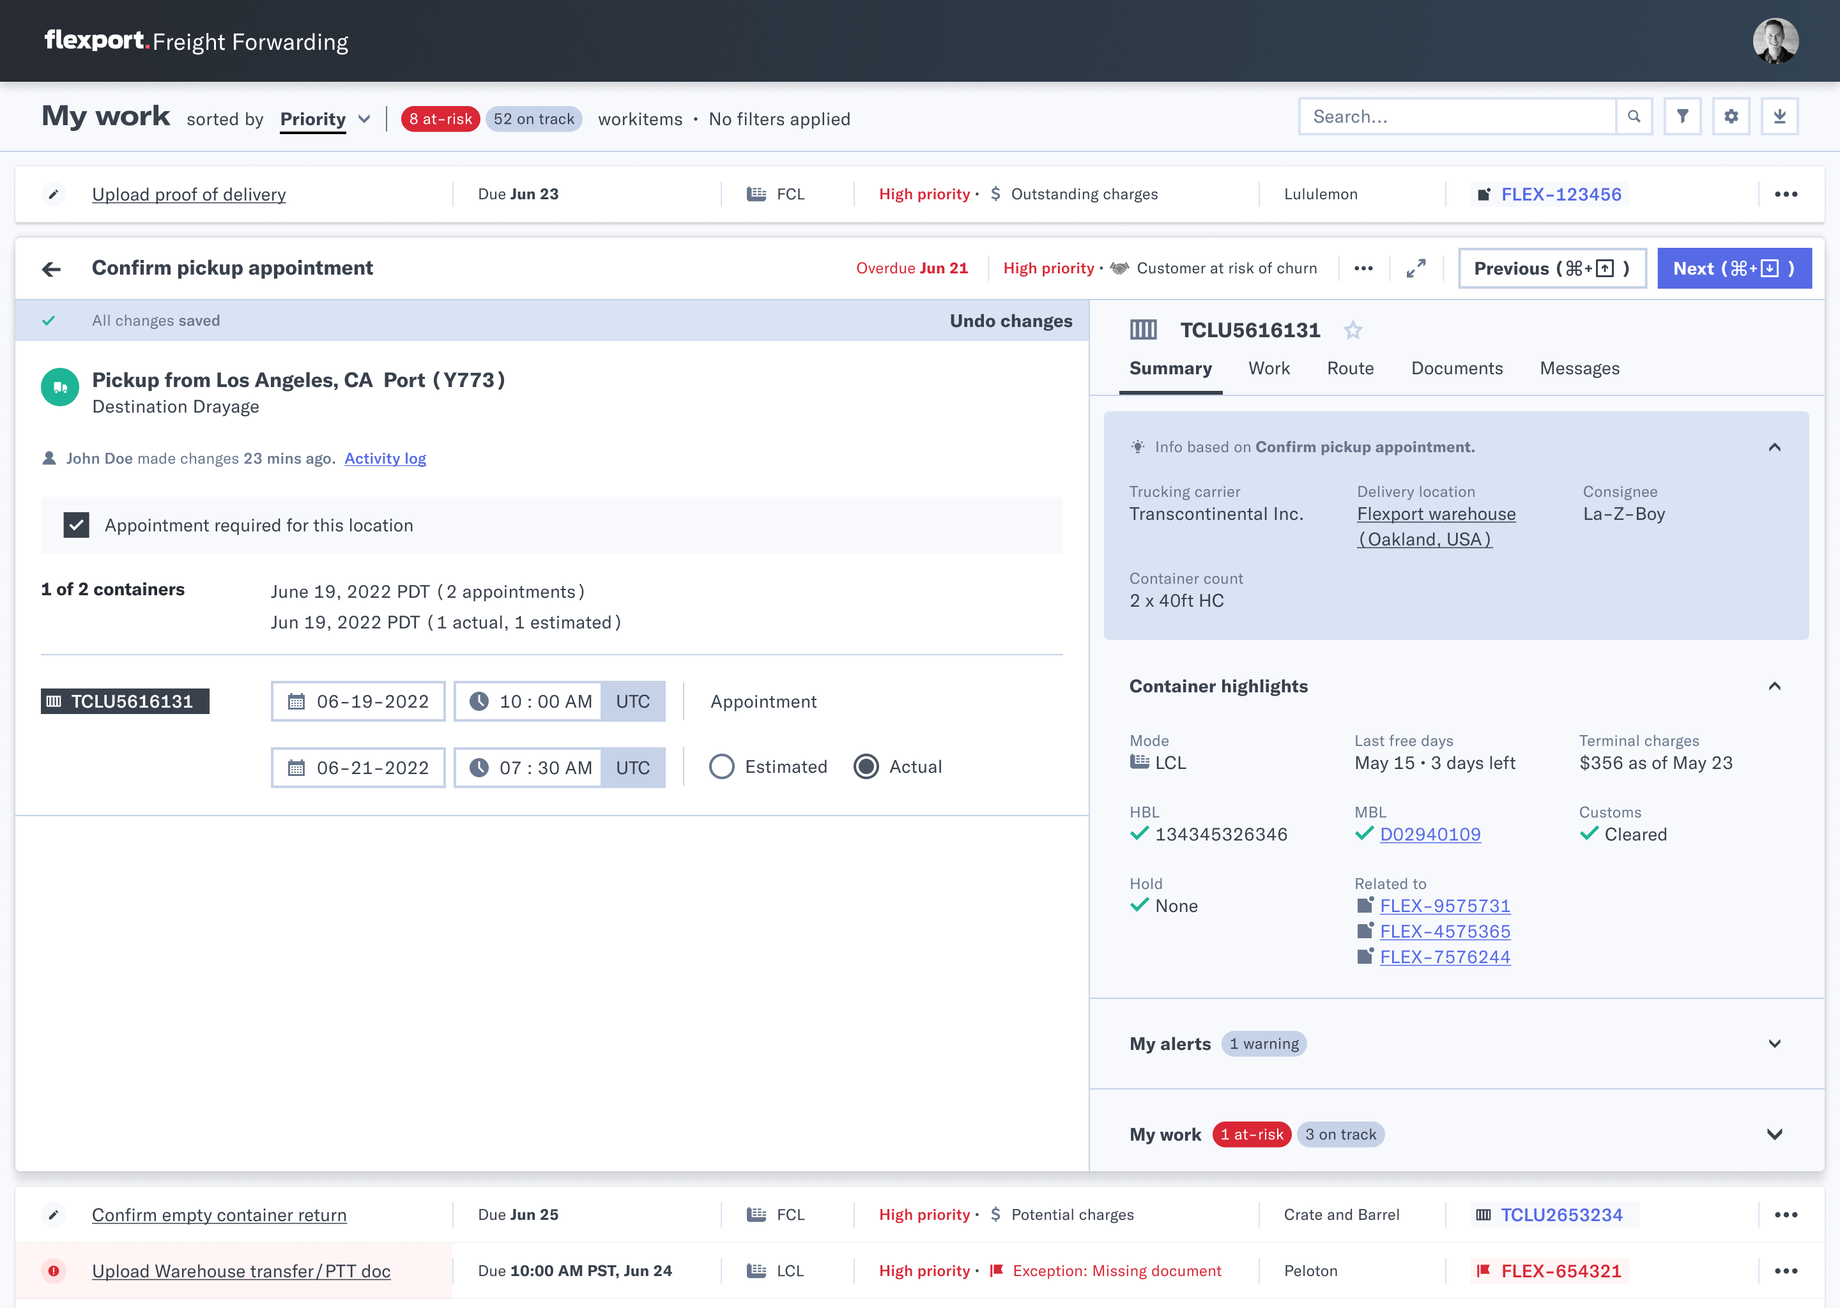Screen dimensions: 1840x1308
Task: Click the 8 at-risk badge in header
Action: coord(441,119)
